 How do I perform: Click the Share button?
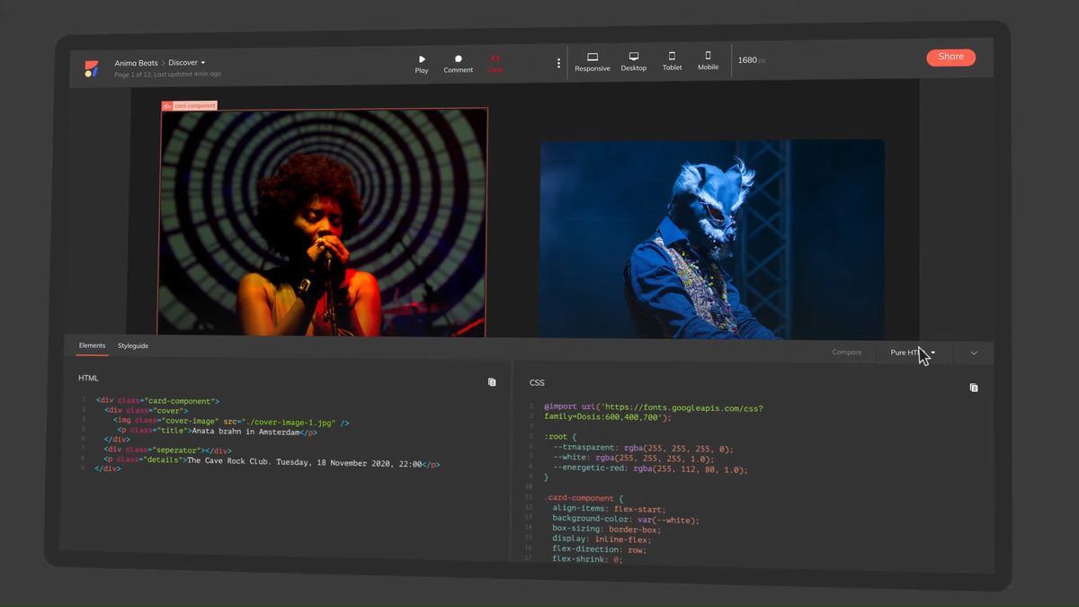tap(950, 57)
